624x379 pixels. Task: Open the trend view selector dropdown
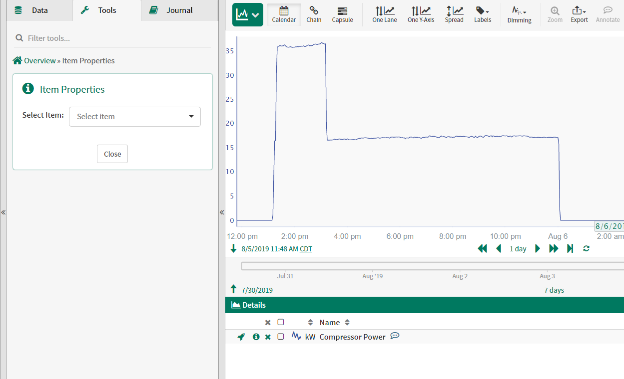click(x=248, y=15)
